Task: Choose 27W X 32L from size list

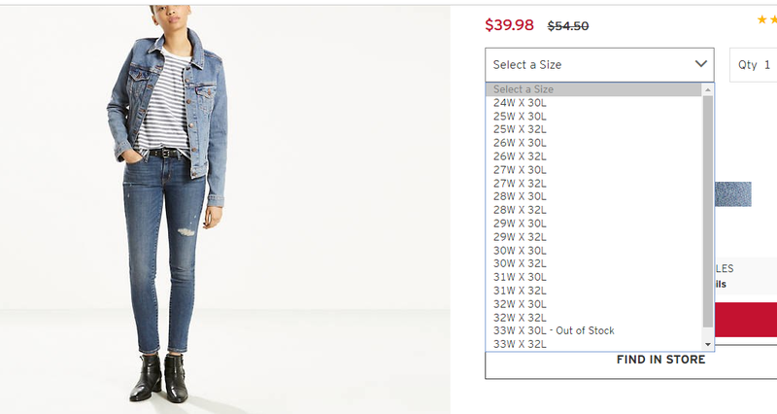Action: (x=520, y=183)
